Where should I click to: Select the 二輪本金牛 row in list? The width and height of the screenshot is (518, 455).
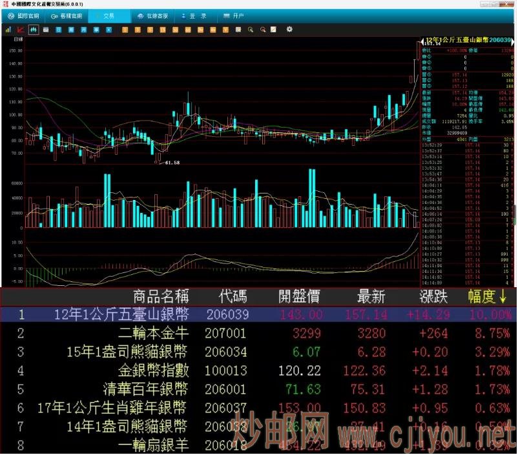coord(155,334)
